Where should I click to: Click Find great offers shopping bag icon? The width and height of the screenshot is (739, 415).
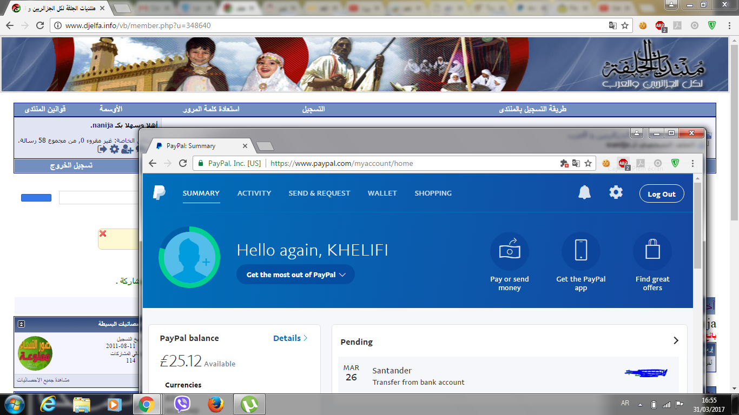[652, 251]
